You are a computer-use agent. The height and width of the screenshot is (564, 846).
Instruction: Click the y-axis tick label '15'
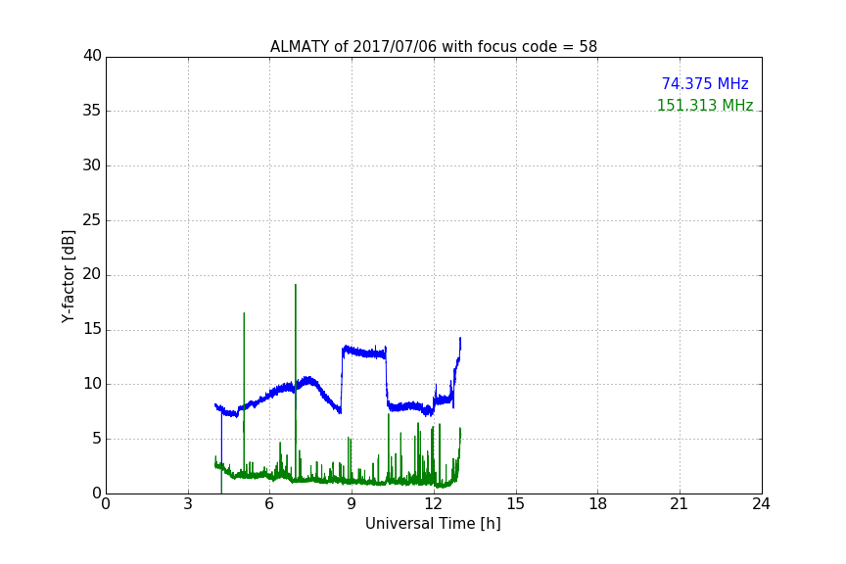92,329
